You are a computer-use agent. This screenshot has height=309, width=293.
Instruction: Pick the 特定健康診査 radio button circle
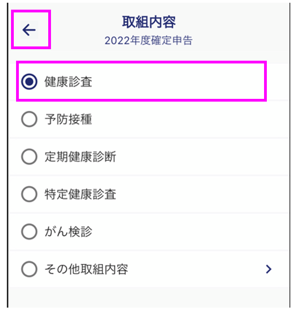click(x=29, y=194)
